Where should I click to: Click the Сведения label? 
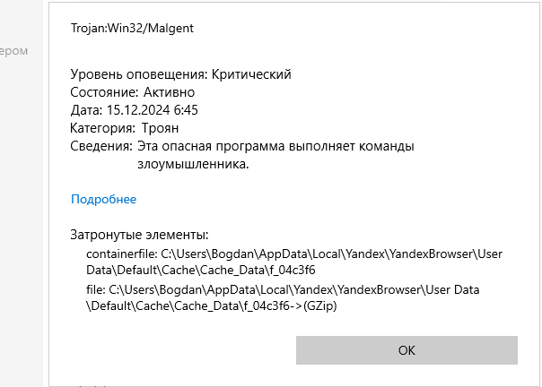[x=101, y=145]
